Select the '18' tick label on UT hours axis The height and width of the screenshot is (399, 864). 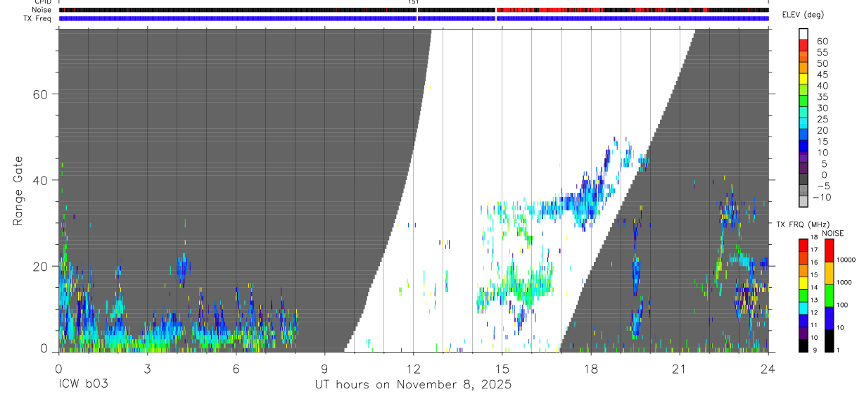(x=590, y=369)
